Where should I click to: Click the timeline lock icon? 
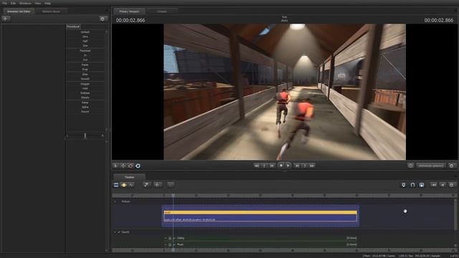(422, 185)
